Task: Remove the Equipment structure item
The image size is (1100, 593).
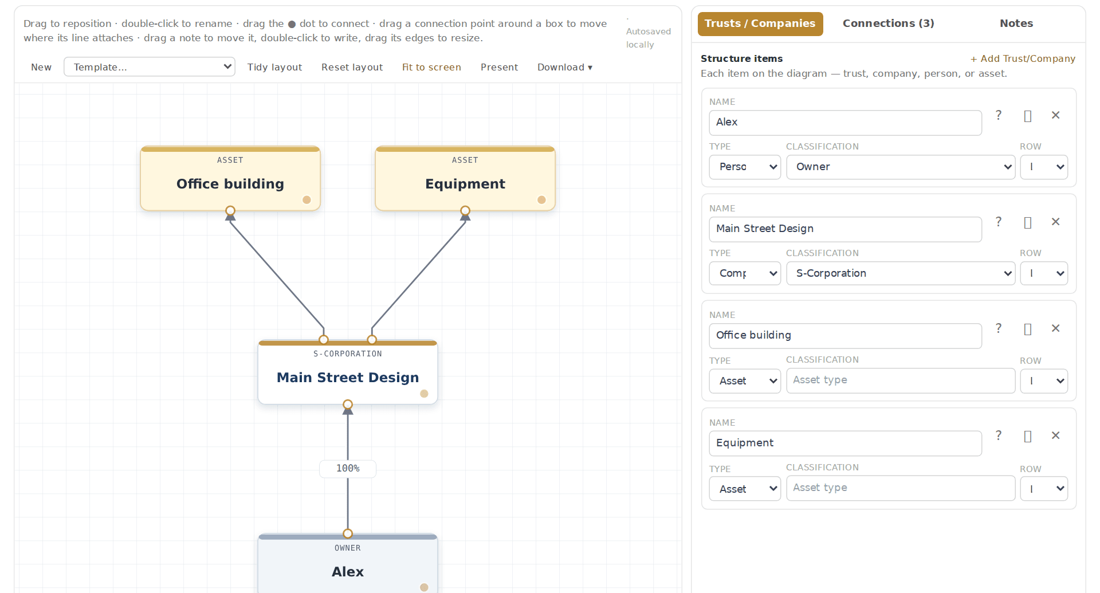Action: [x=1056, y=435]
